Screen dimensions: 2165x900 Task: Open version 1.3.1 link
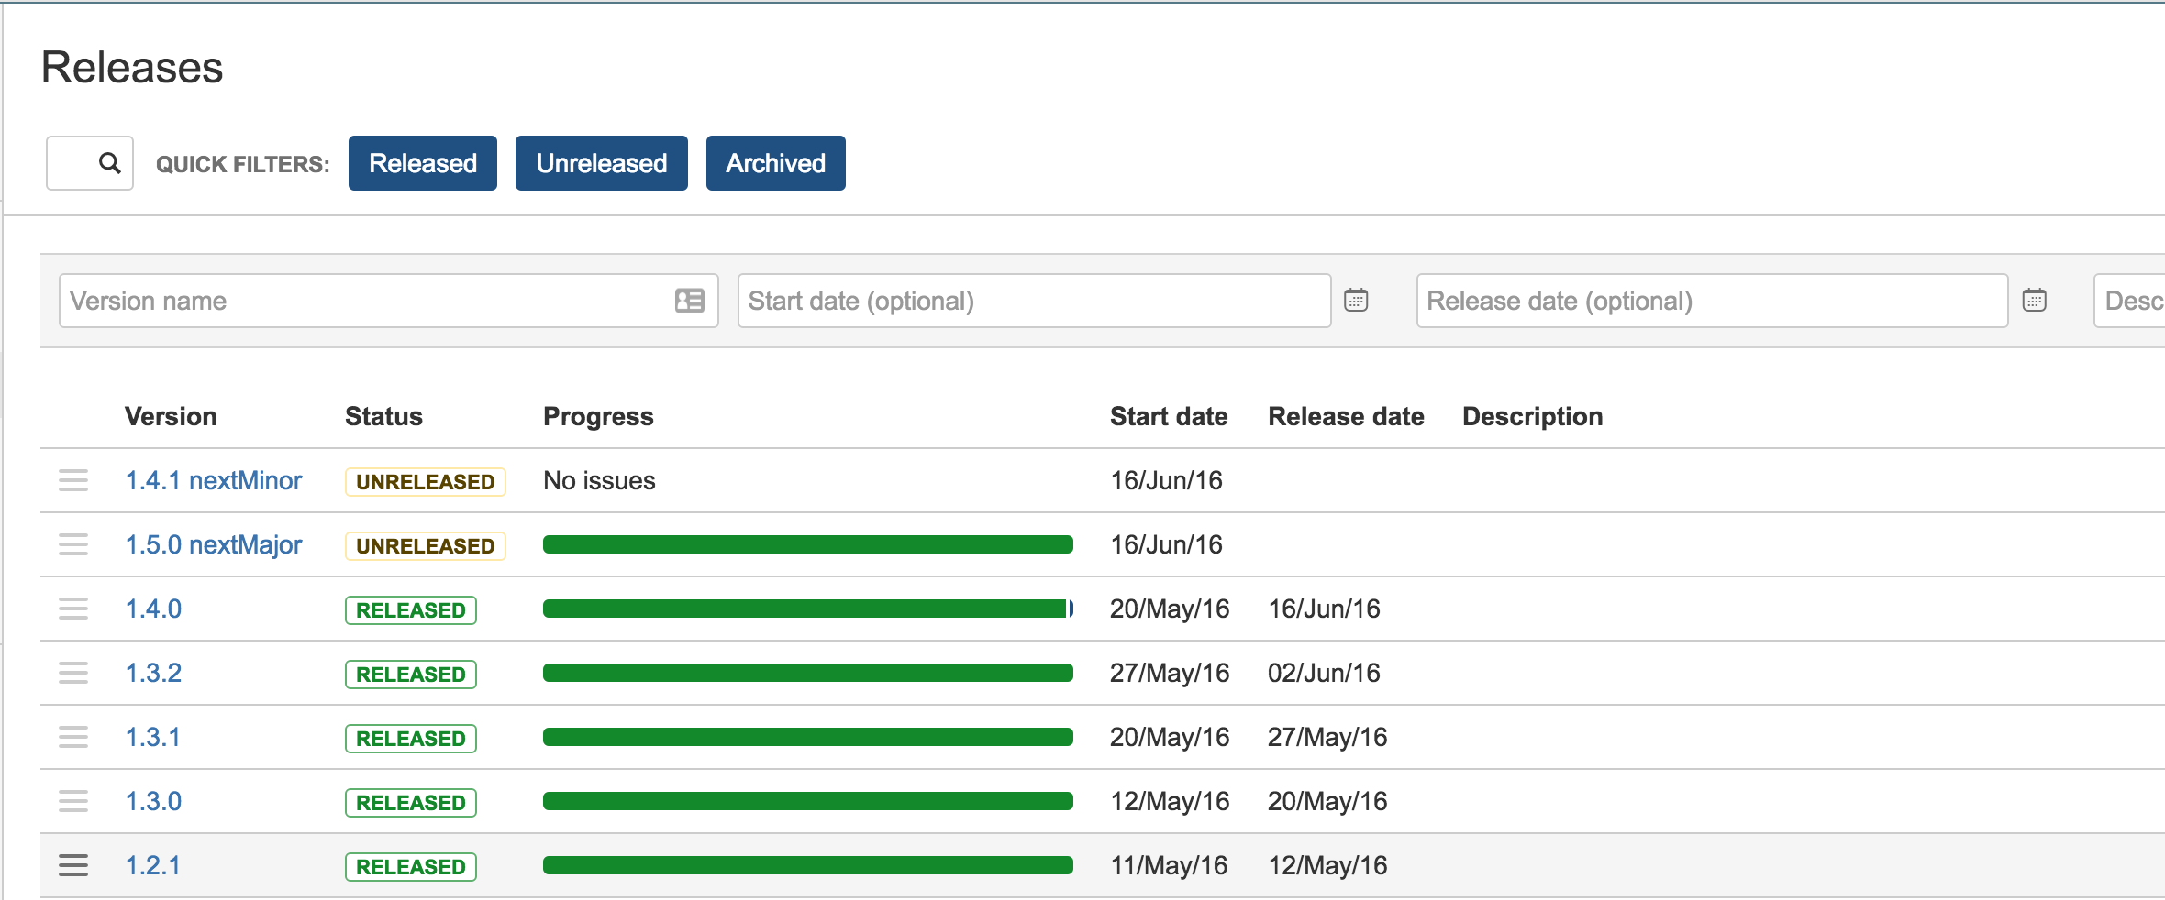tap(152, 737)
